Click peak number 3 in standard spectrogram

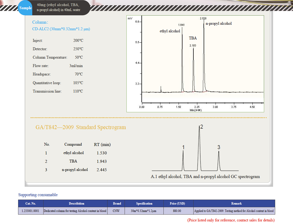pos(219,148)
